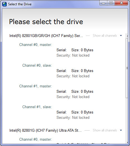Minimize the Select the Drive window
This screenshot has height=146, width=130.
click(103, 3)
